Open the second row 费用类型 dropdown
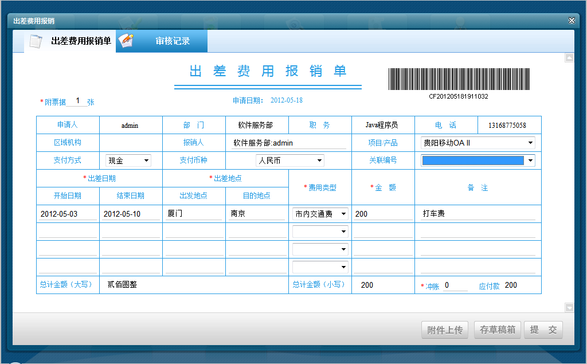 pyautogui.click(x=320, y=232)
